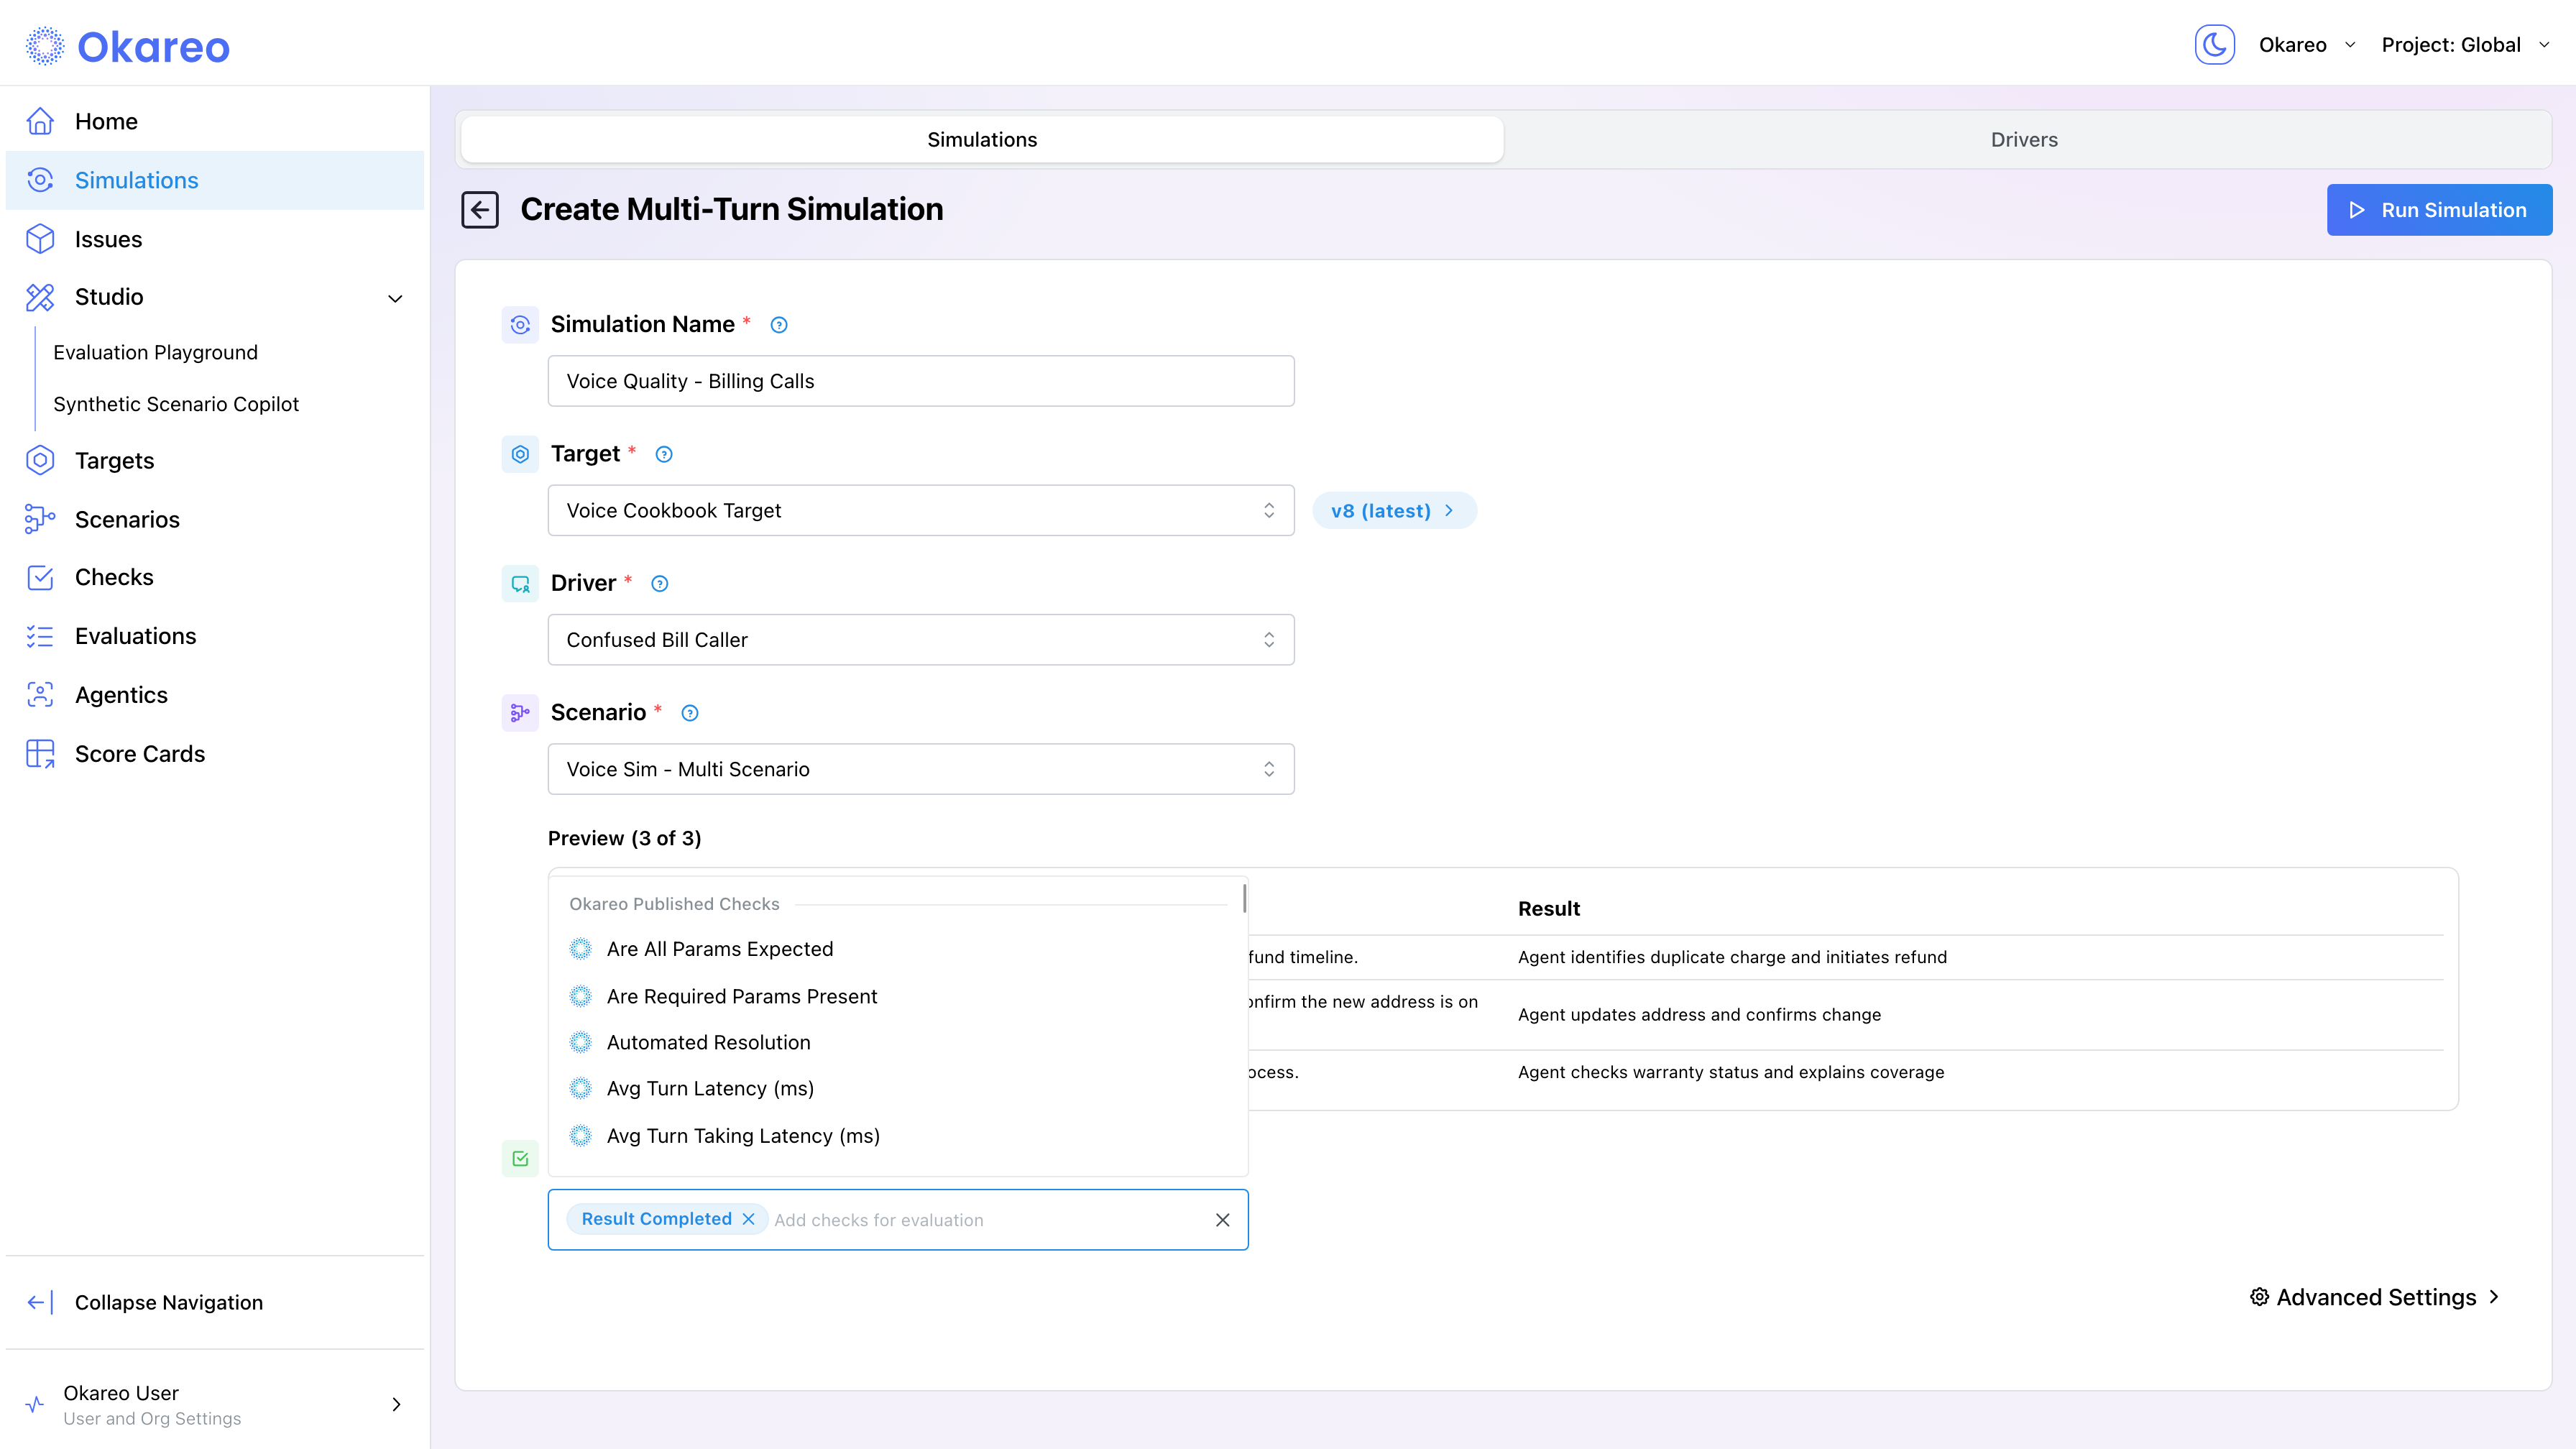Image resolution: width=2576 pixels, height=1449 pixels.
Task: Edit the Simulation Name field
Action: [x=921, y=381]
